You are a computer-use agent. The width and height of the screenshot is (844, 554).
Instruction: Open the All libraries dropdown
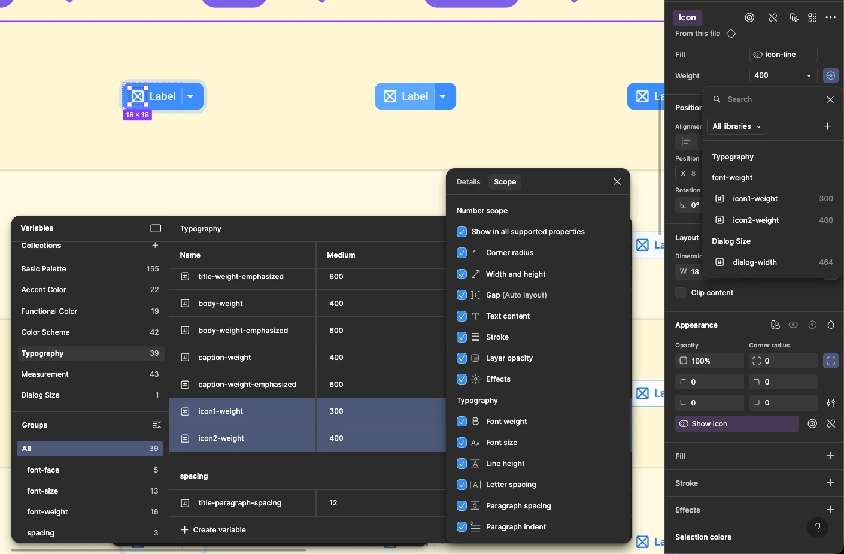click(x=736, y=126)
